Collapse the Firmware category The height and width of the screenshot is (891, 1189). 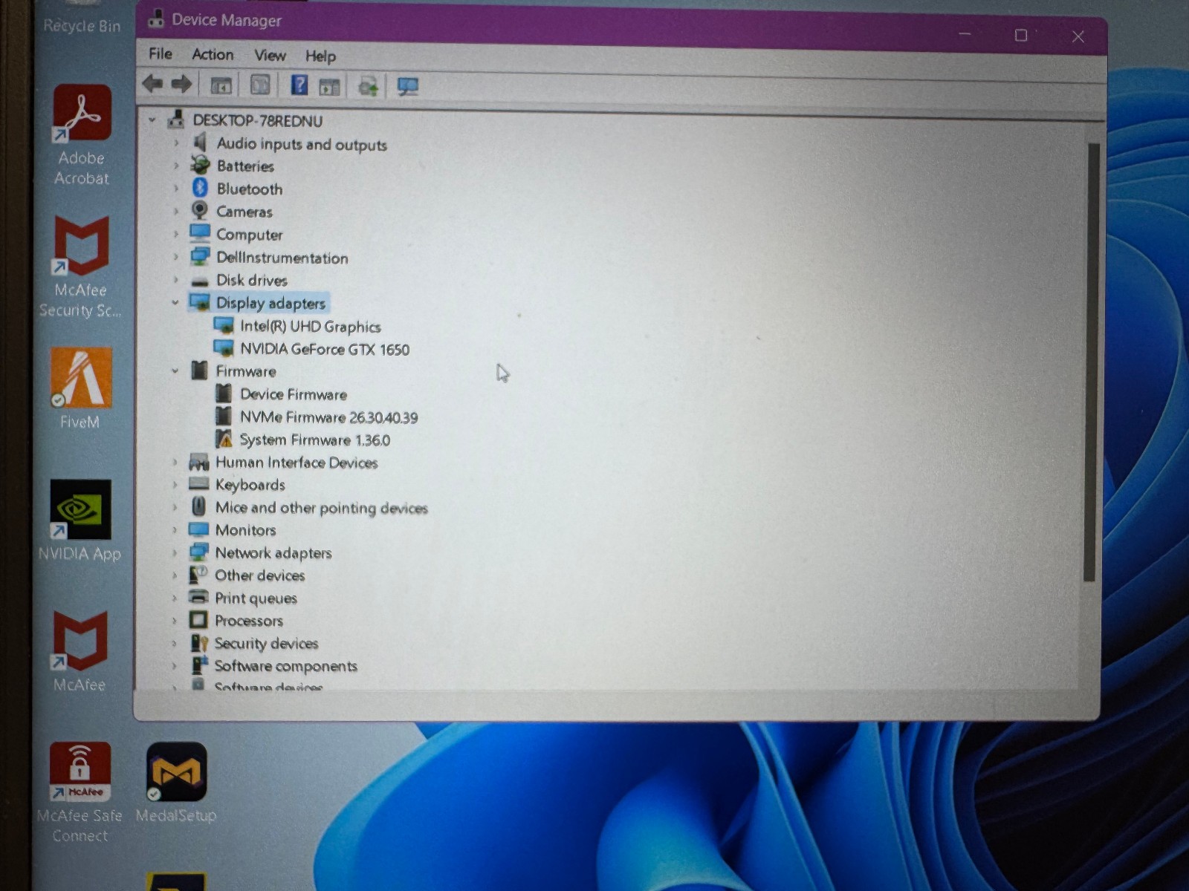tap(175, 371)
